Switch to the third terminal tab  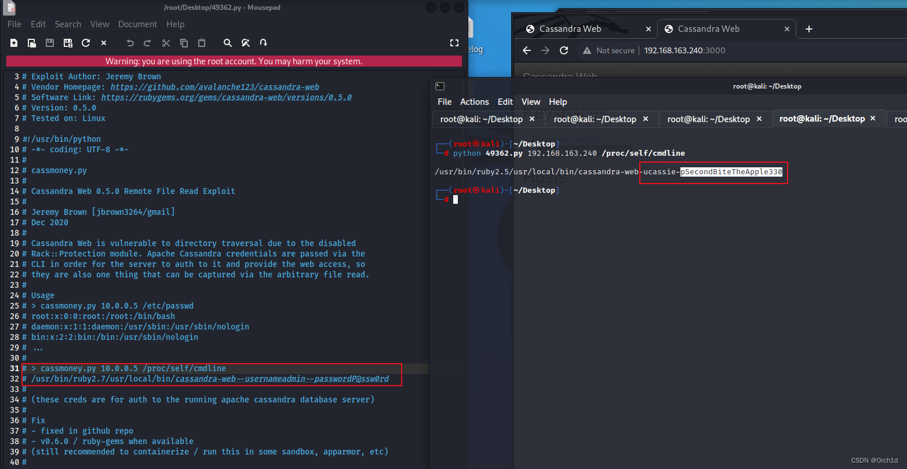pos(715,119)
